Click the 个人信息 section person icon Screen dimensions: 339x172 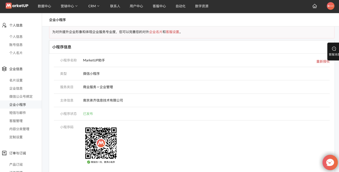click(x=4, y=25)
